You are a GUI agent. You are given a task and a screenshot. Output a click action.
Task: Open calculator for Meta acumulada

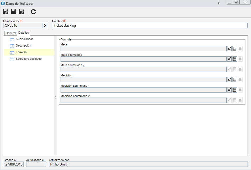tap(235, 59)
